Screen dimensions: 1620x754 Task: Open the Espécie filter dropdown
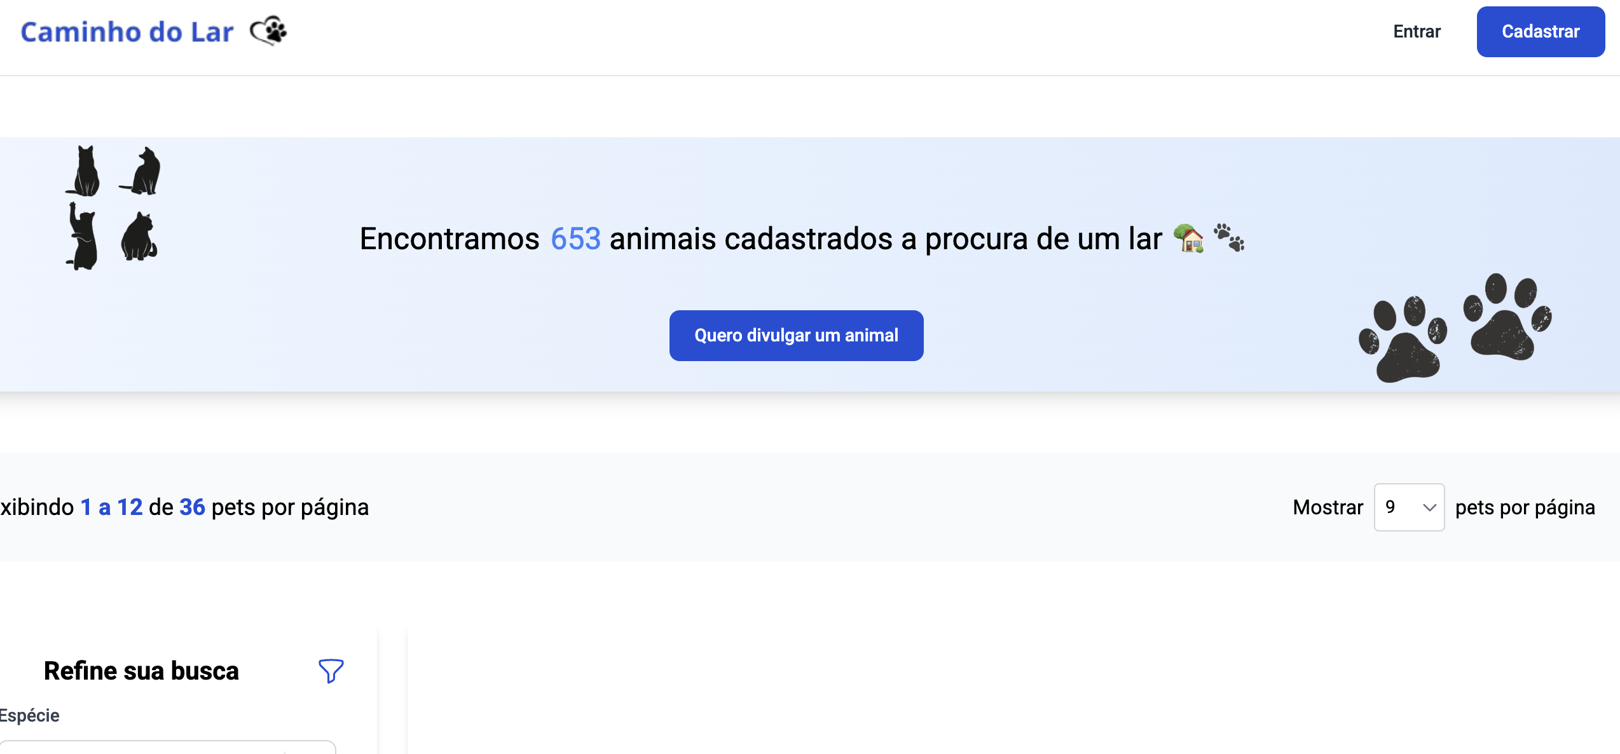click(x=167, y=747)
